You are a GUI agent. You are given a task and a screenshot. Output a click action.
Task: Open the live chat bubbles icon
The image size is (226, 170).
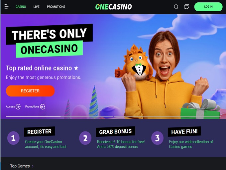186,7
